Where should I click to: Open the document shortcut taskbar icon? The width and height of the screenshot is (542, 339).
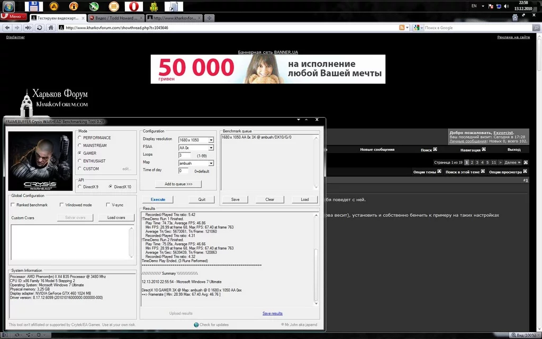click(x=174, y=6)
